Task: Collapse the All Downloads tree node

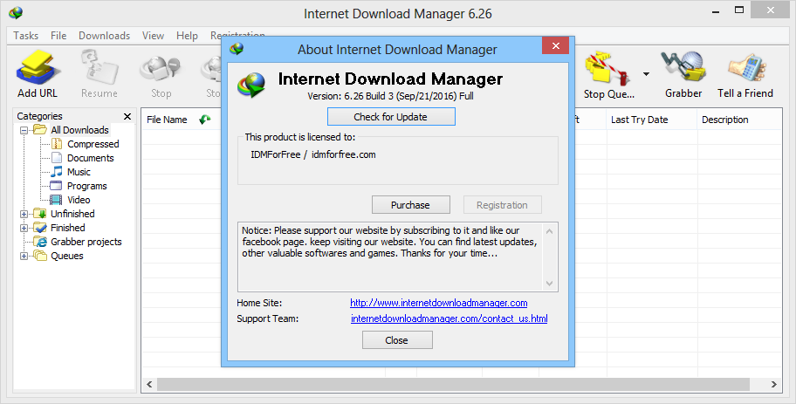Action: point(24,130)
